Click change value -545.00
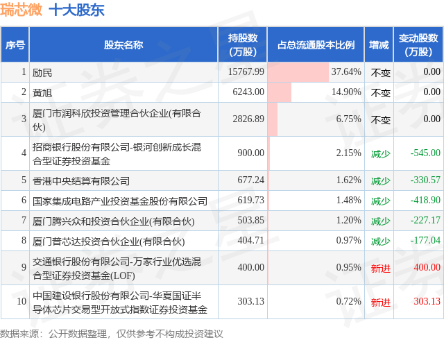Viewport: 444px width, 340px height. [425, 153]
